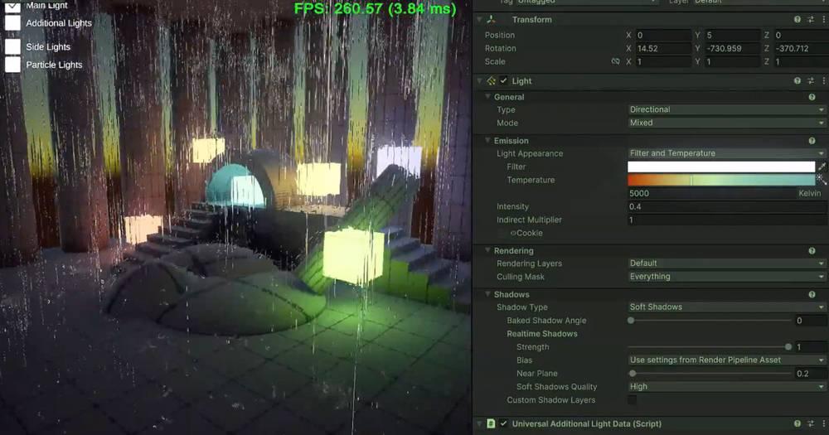Disable the Universal Additional Light Data script

(504, 424)
